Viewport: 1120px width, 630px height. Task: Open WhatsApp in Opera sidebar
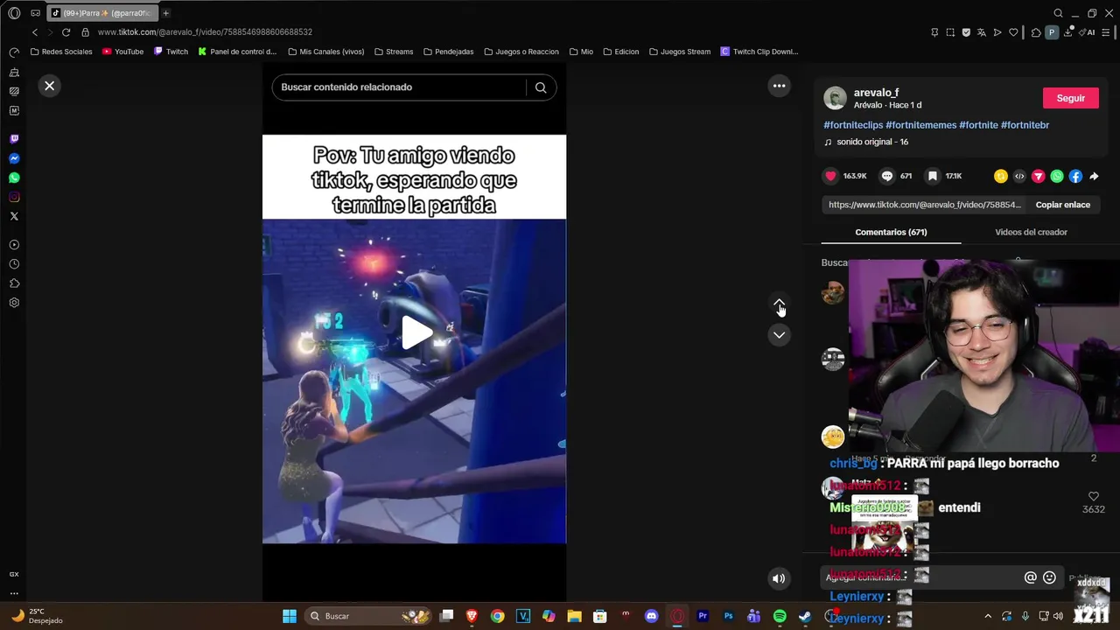(x=14, y=178)
